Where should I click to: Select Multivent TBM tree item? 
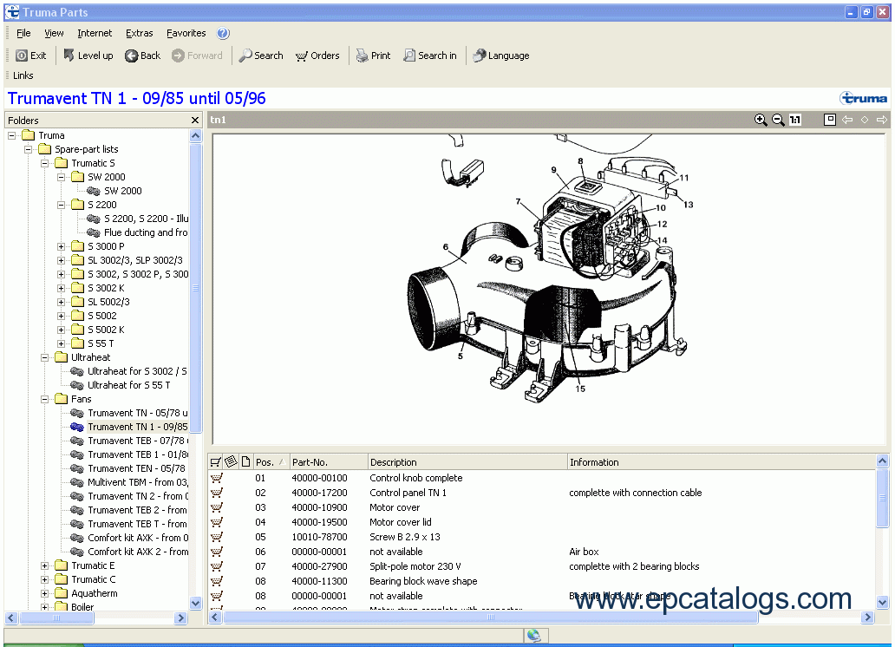click(137, 482)
